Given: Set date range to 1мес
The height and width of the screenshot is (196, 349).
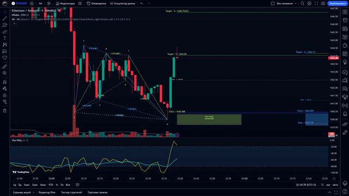Looking at the screenshot, I should pos(27,185).
